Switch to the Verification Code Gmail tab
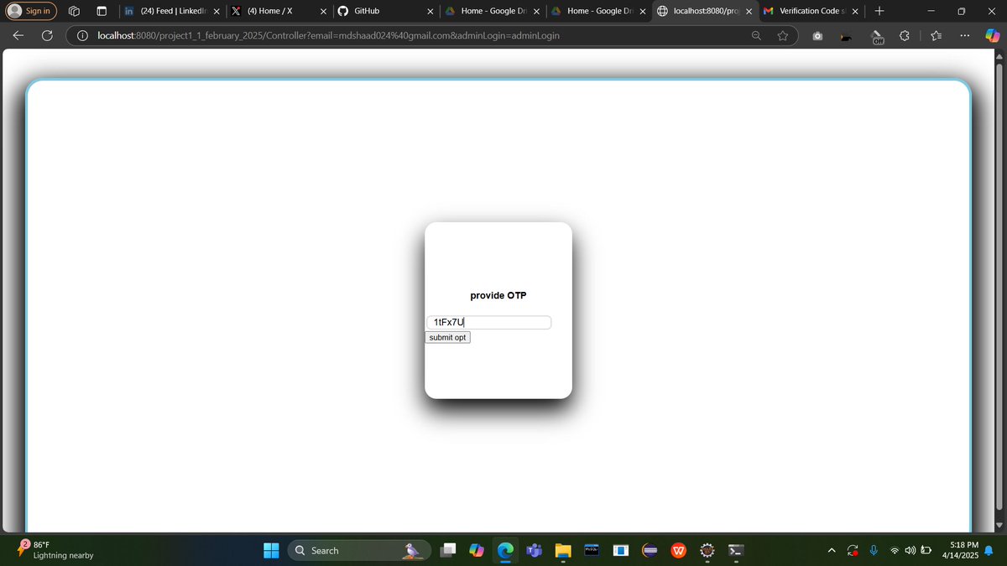The image size is (1007, 566). click(x=810, y=11)
